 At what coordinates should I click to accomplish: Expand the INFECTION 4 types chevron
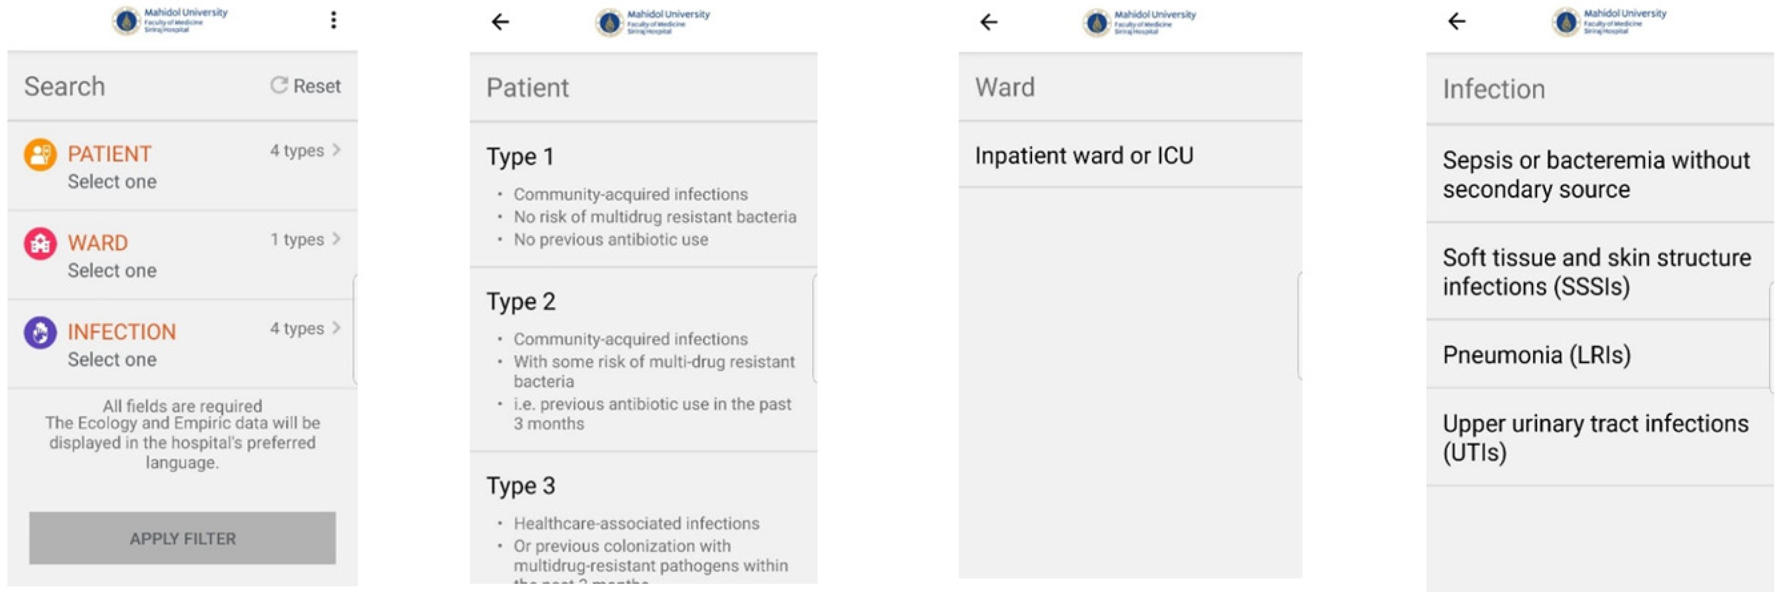[337, 329]
